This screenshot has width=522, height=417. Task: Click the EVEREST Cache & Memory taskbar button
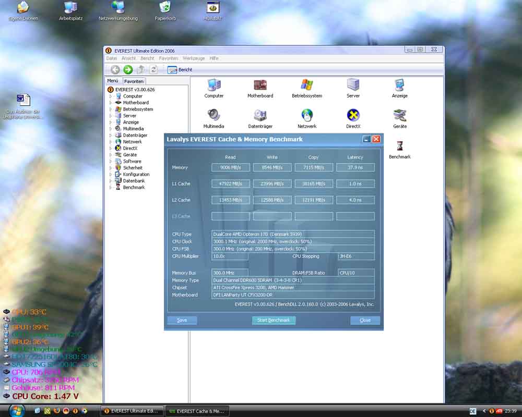coord(198,411)
